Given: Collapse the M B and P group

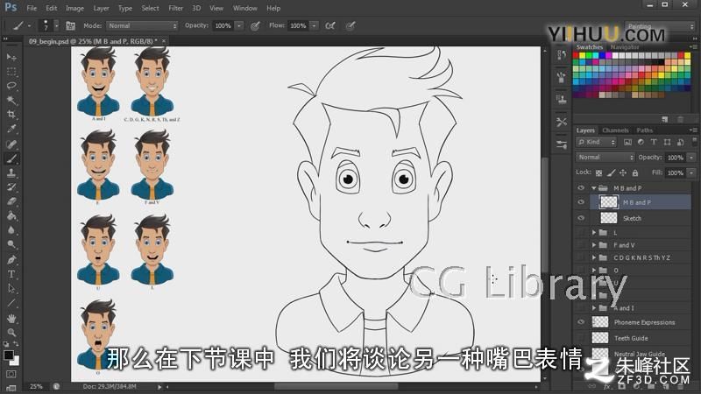Looking at the screenshot, I should (594, 188).
